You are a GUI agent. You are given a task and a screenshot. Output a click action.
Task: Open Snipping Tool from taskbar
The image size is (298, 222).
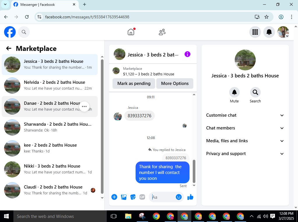pos(142,216)
